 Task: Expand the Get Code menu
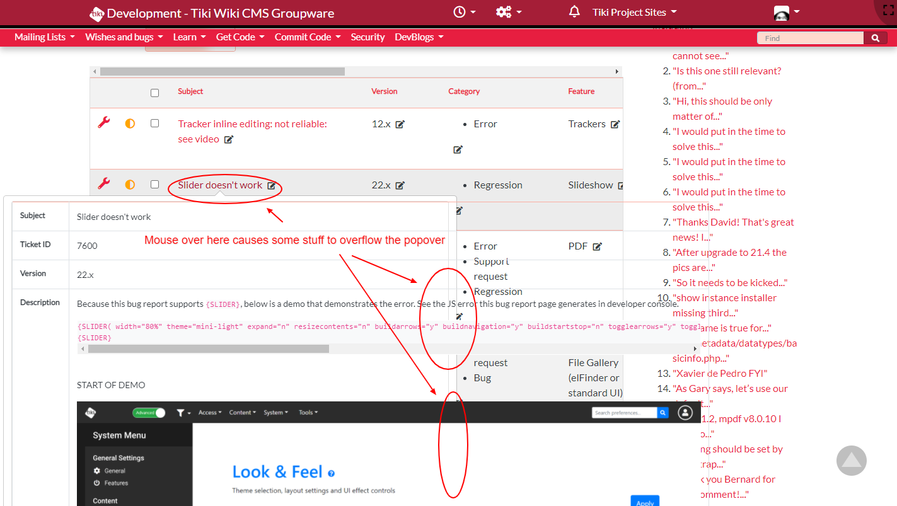click(240, 37)
